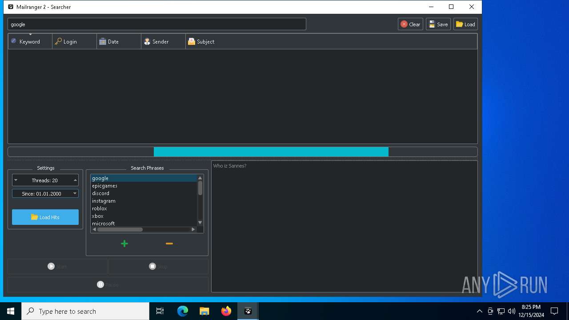Click the Mailranger taskbar icon
This screenshot has width=569, height=320.
tap(248, 311)
